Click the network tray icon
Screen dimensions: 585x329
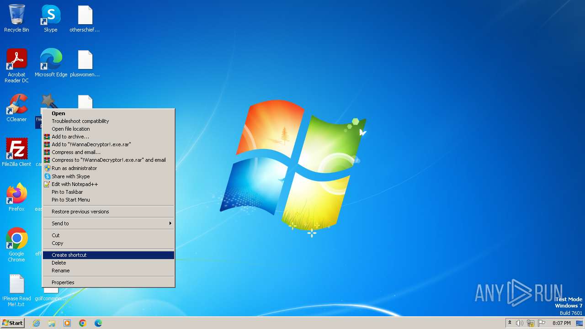pyautogui.click(x=531, y=323)
